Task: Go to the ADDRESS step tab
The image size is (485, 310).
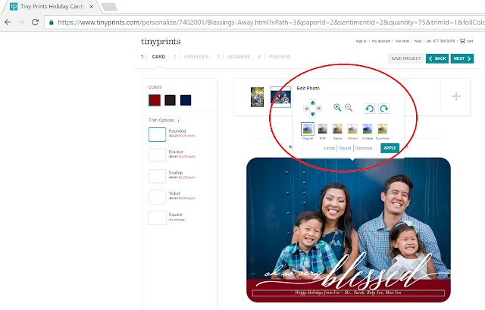Action: pos(239,57)
